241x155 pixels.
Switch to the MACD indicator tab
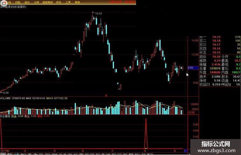(x=23, y=154)
